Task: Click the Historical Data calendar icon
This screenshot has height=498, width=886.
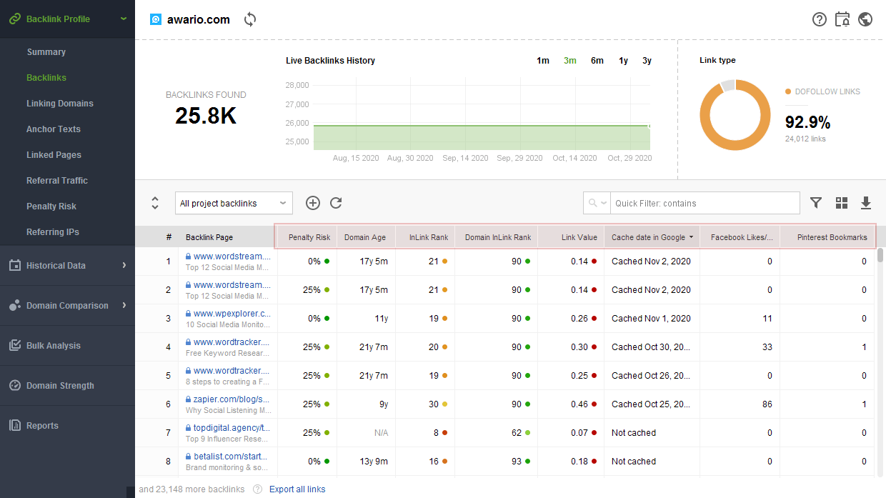Action: (14, 265)
